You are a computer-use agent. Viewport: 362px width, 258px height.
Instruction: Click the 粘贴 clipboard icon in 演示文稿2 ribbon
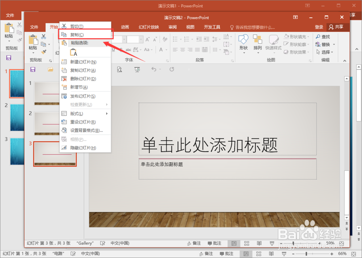[33, 40]
